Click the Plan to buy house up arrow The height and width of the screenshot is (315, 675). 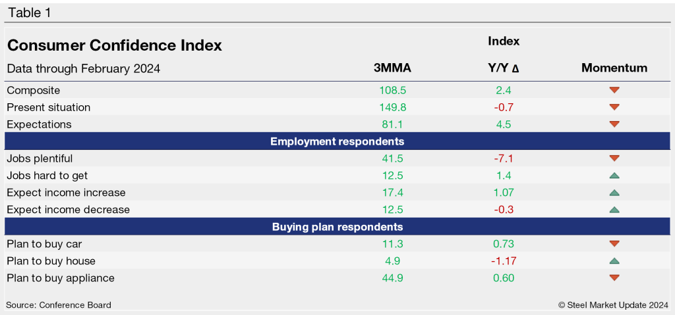click(x=614, y=261)
